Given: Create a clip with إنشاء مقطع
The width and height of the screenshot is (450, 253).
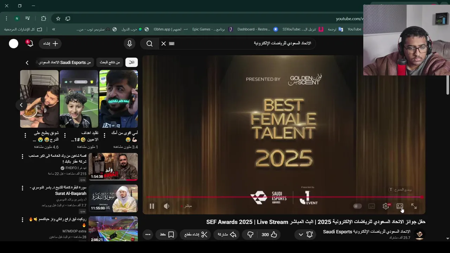Looking at the screenshot, I should click(195, 234).
